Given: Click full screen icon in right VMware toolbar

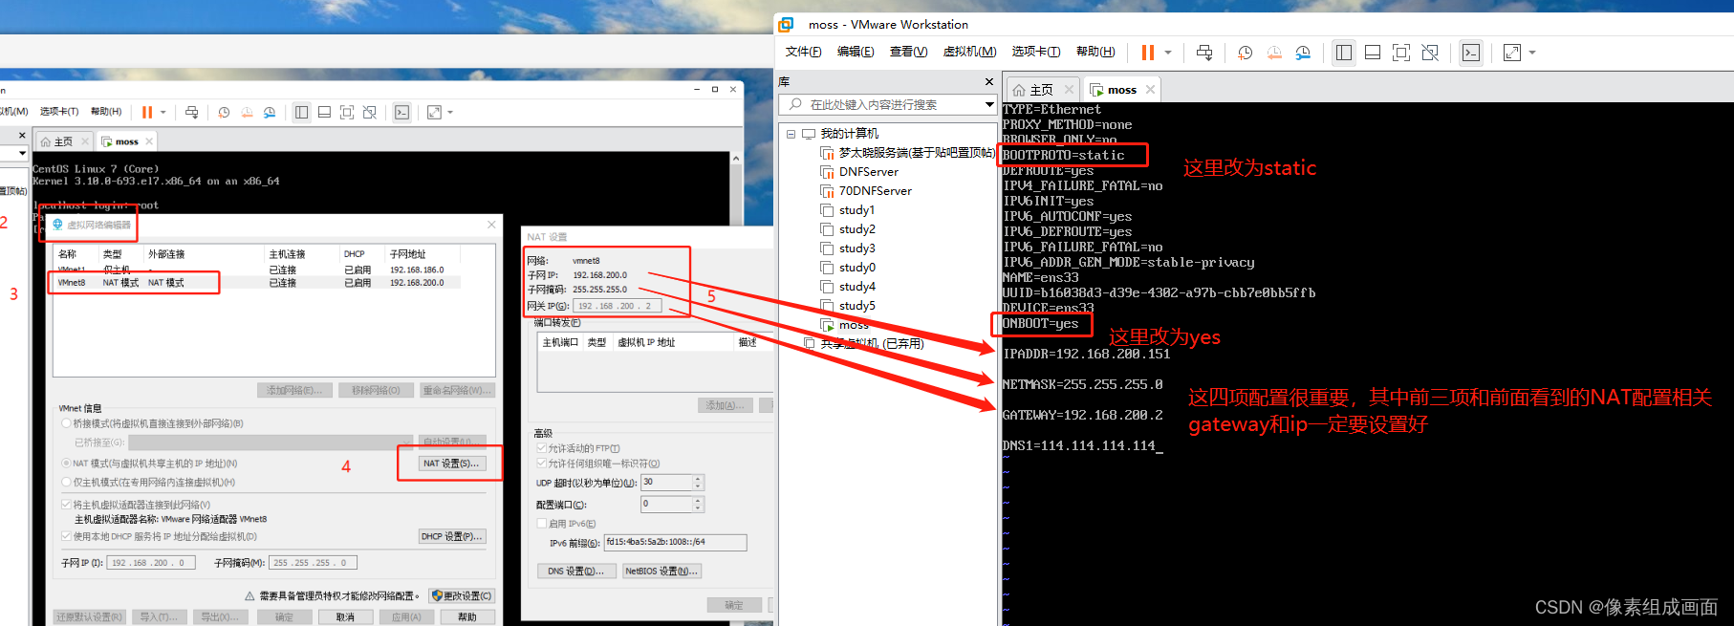Looking at the screenshot, I should click(1401, 53).
